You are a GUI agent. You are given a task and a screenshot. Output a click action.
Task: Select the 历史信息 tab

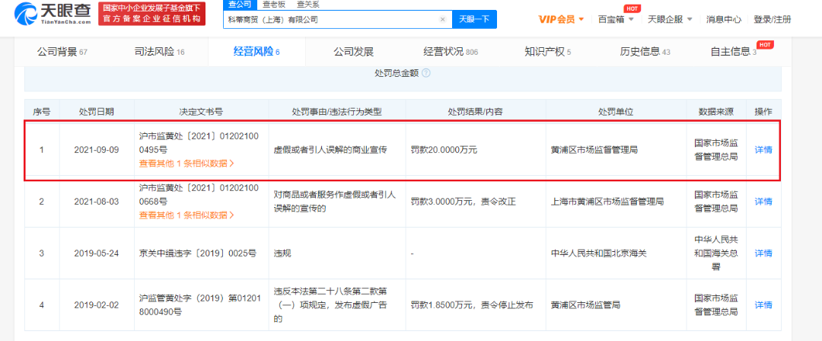(x=645, y=52)
